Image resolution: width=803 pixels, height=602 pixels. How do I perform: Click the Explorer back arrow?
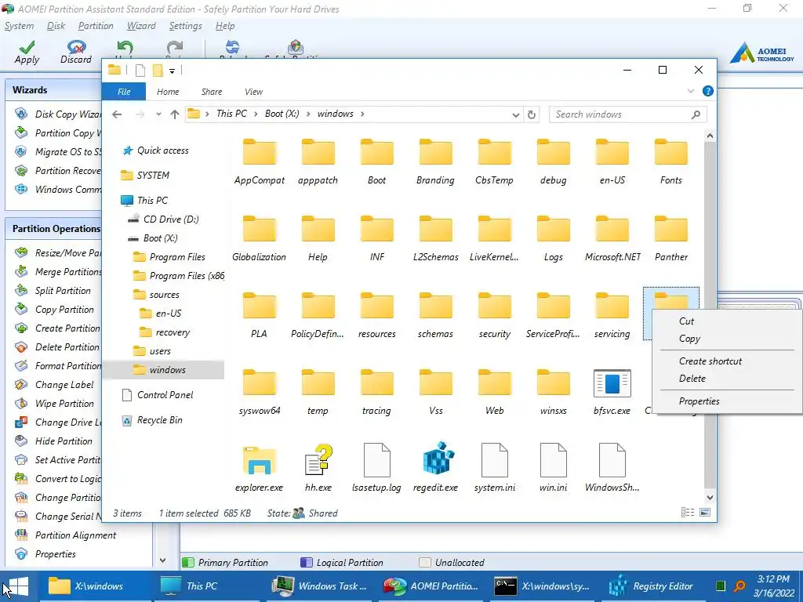click(117, 114)
